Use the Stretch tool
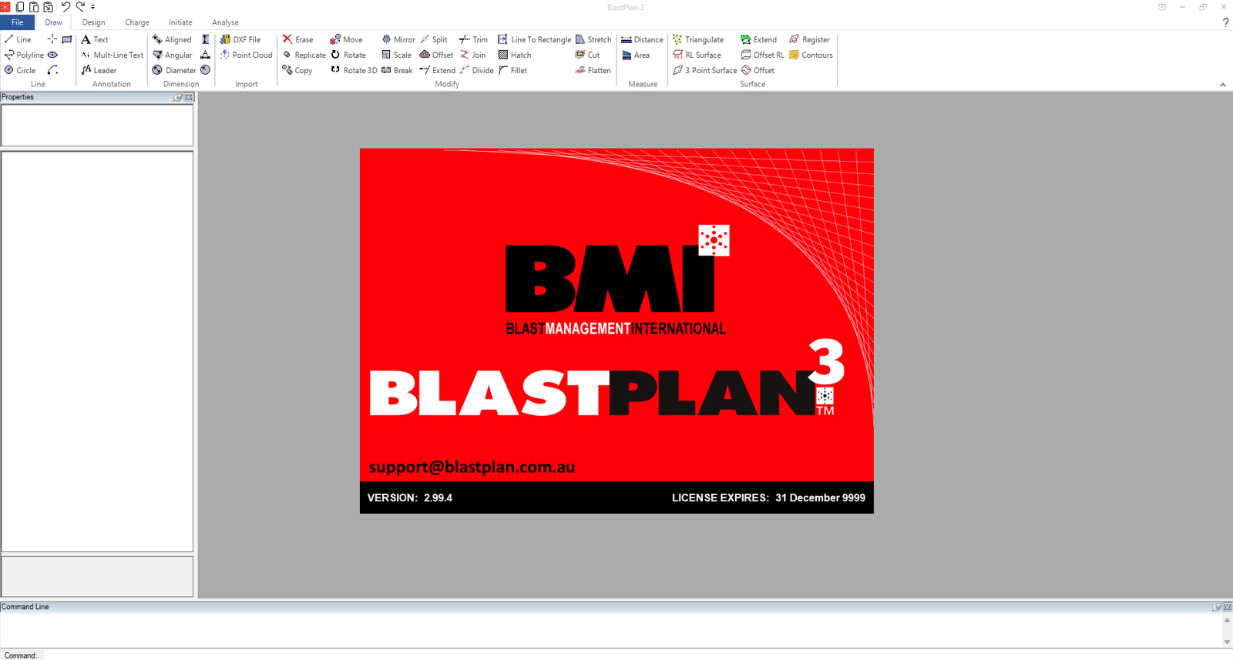The image size is (1233, 660). [x=593, y=39]
